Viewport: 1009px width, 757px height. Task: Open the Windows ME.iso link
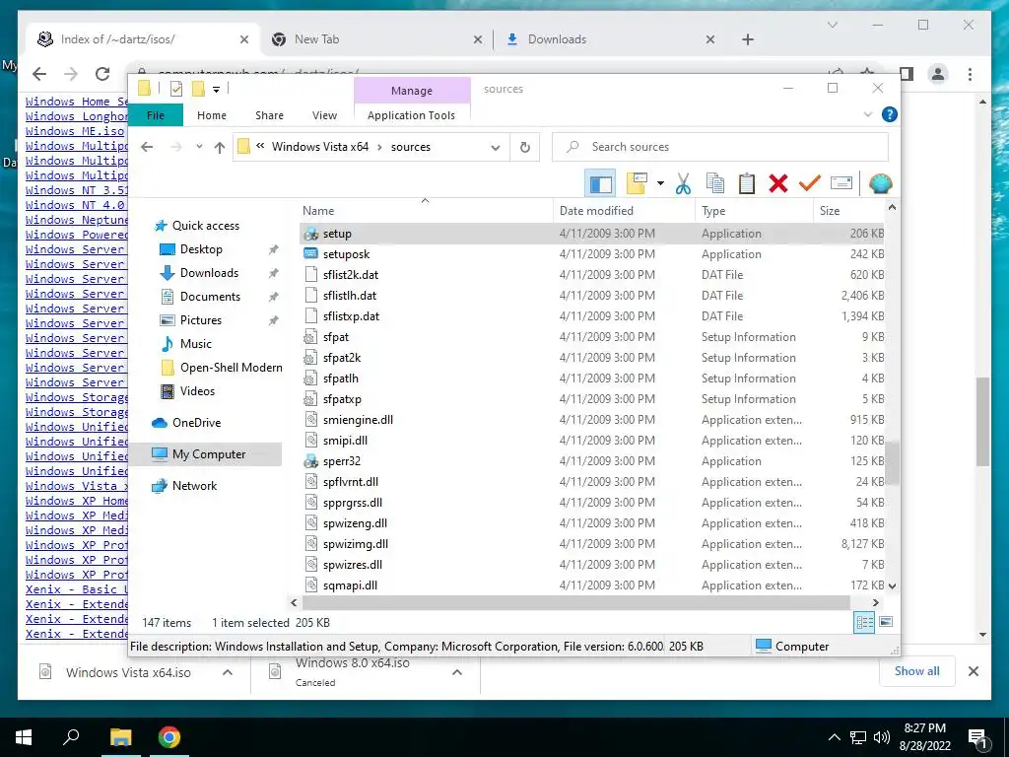[75, 131]
